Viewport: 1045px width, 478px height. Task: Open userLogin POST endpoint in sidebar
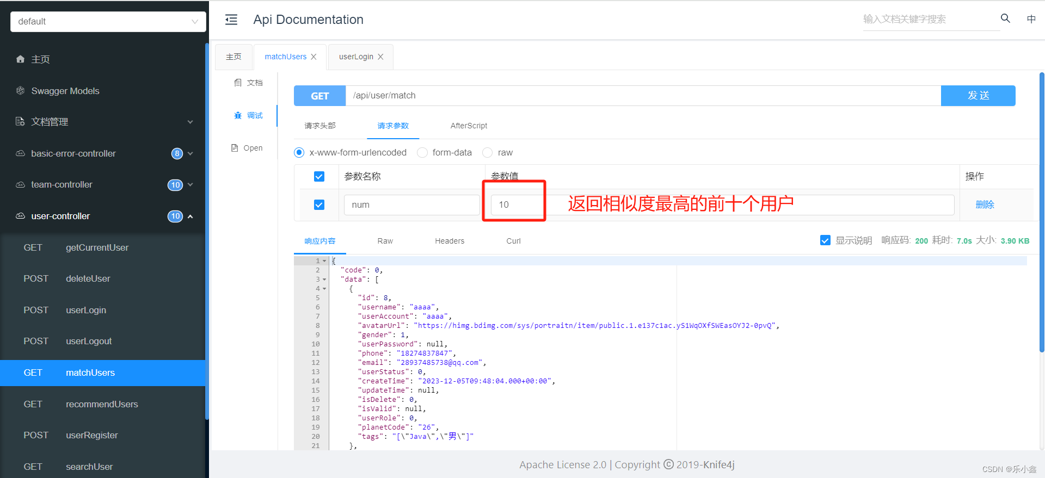tap(103, 311)
